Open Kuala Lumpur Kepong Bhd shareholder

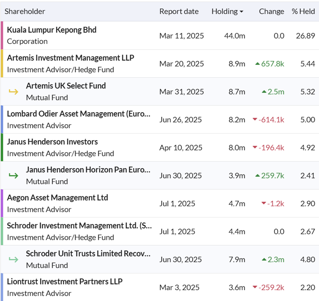(52, 30)
